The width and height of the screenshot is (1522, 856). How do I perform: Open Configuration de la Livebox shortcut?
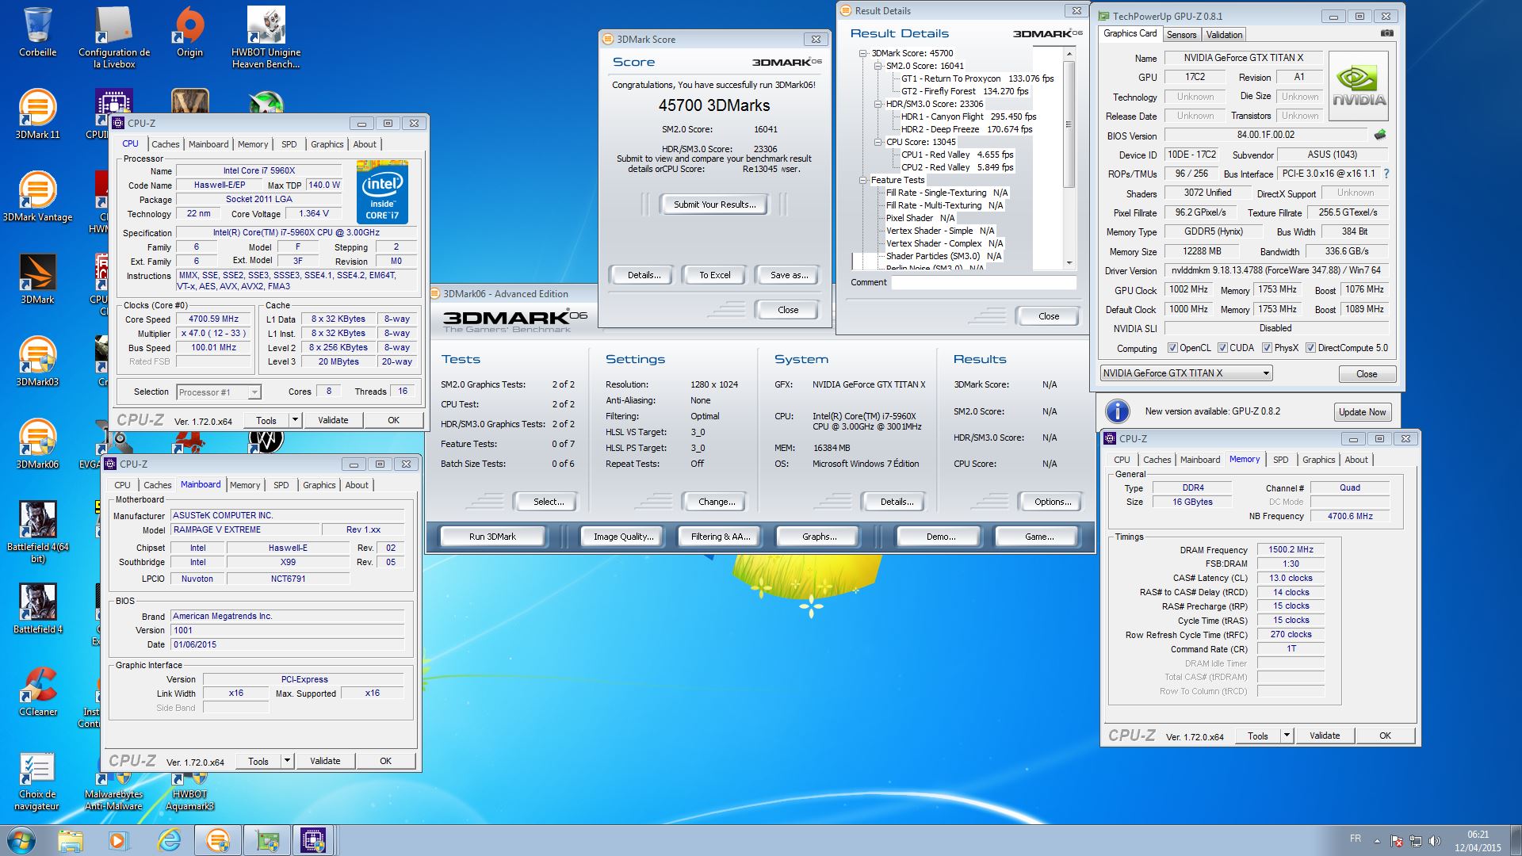(114, 37)
